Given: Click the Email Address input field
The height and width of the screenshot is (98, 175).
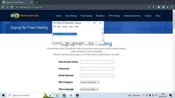Looking at the screenshot, I should pos(97,76).
